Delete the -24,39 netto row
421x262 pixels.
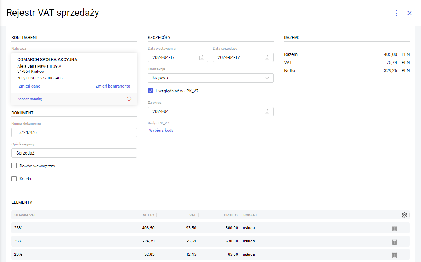395,241
